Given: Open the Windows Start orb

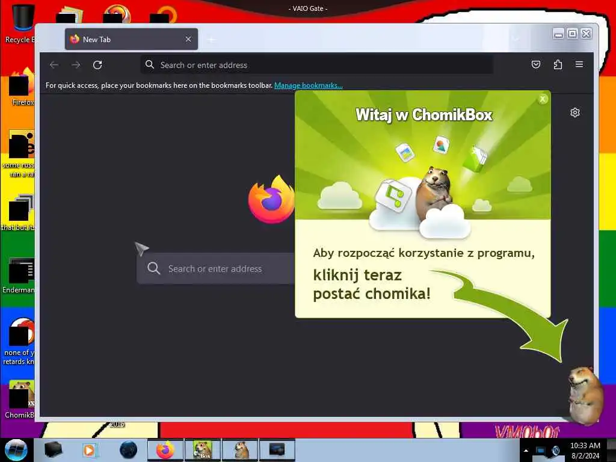Looking at the screenshot, I should pos(16,450).
